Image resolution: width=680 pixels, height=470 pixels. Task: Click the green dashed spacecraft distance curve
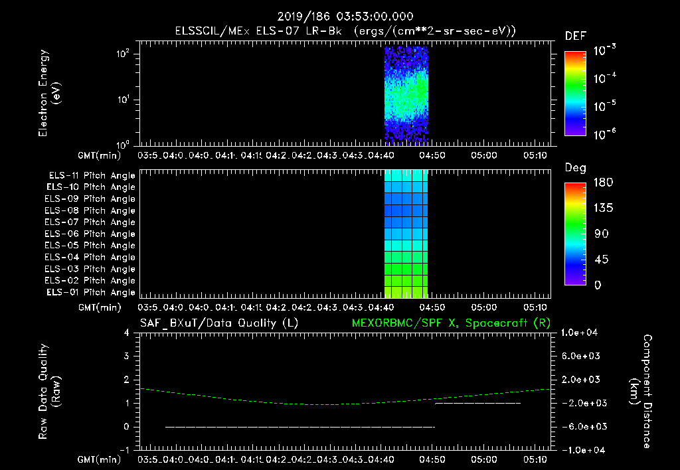(x=345, y=404)
